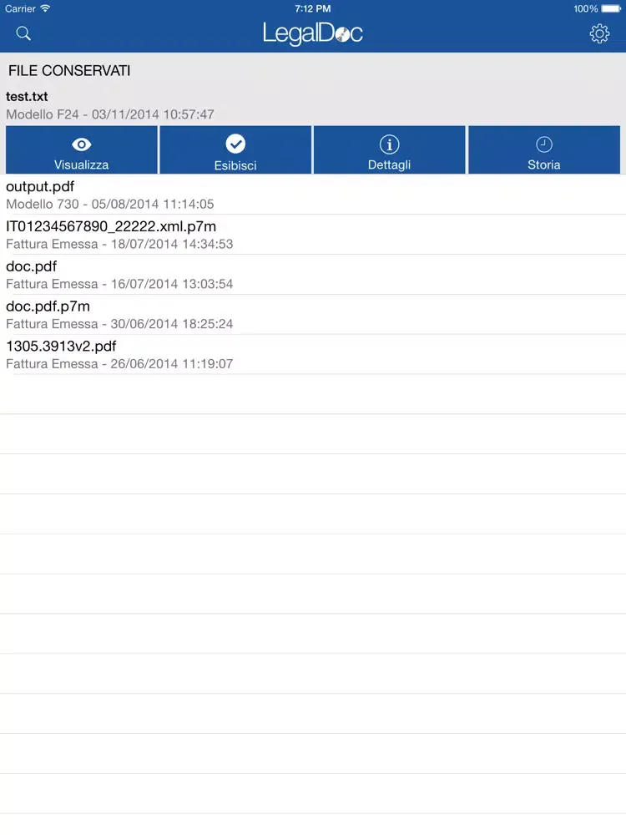626x835 pixels.
Task: Open settings via the gear icon
Action: tap(599, 33)
